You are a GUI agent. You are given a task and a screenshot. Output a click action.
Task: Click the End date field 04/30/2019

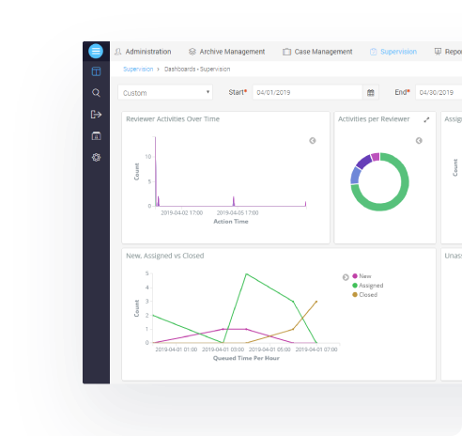point(439,92)
